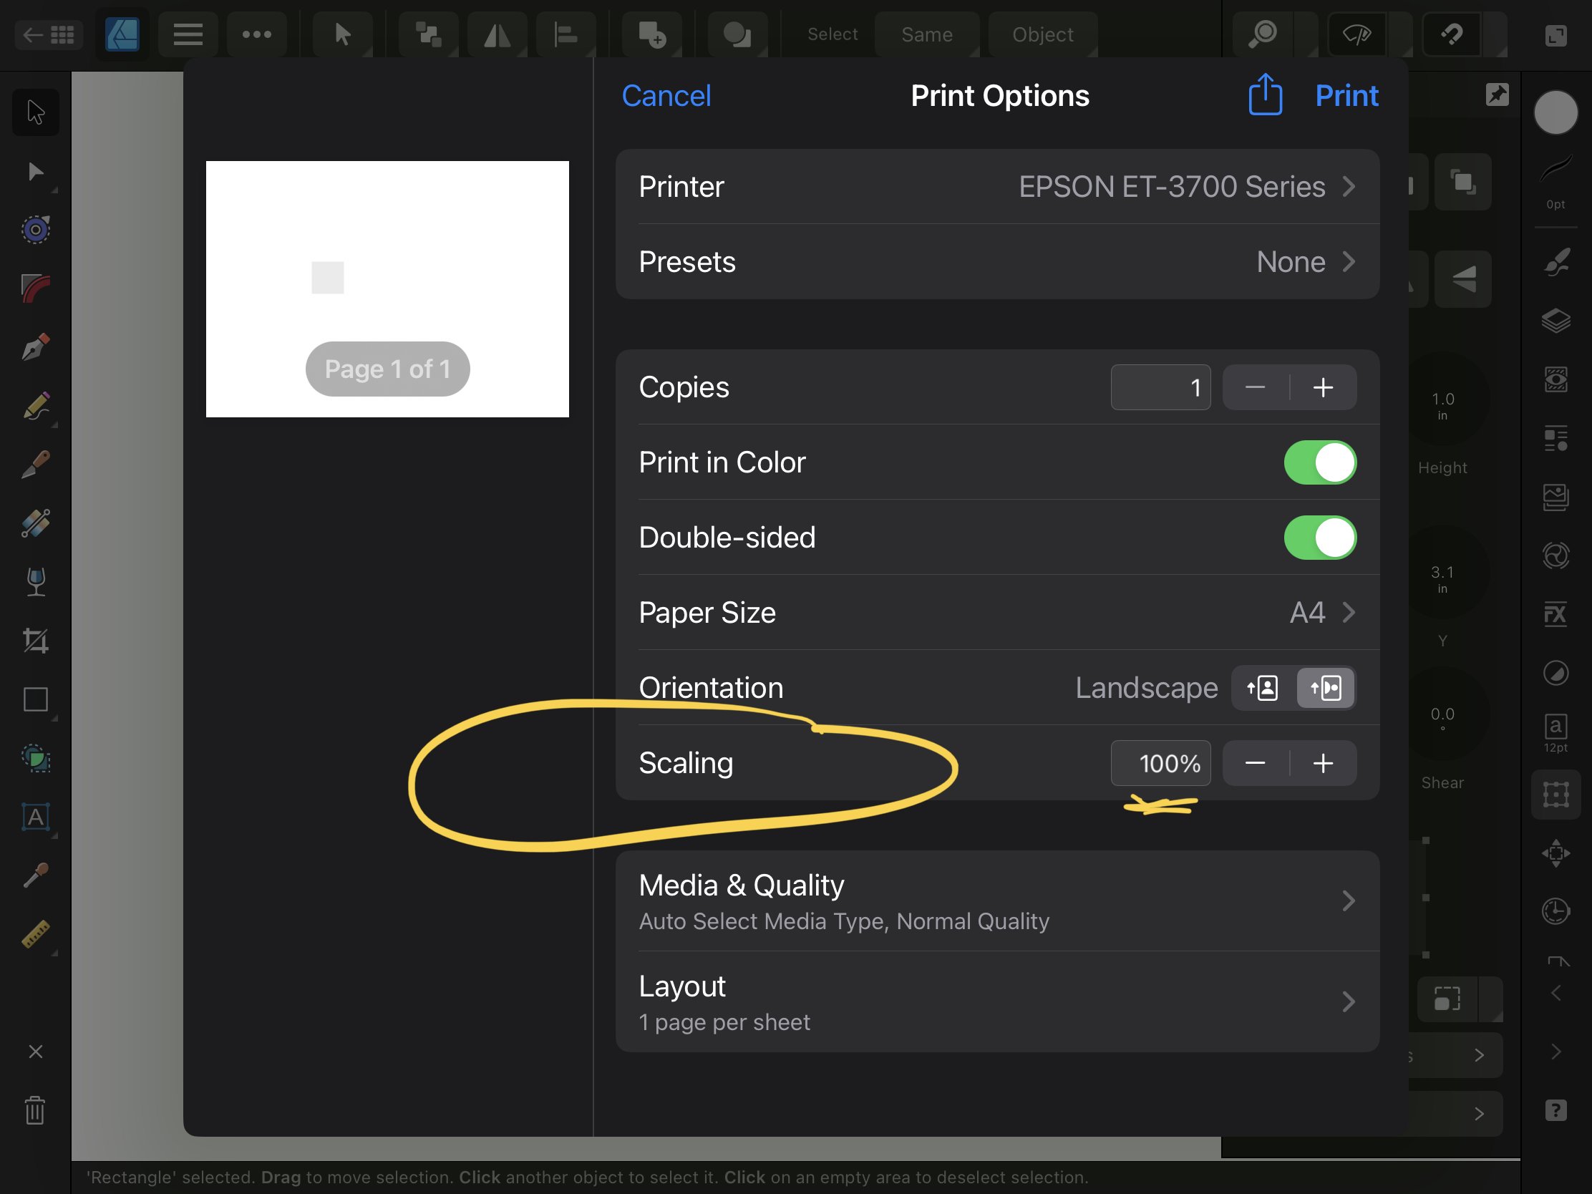This screenshot has width=1592, height=1194.
Task: Open the FX studio panel
Action: coord(1556,614)
